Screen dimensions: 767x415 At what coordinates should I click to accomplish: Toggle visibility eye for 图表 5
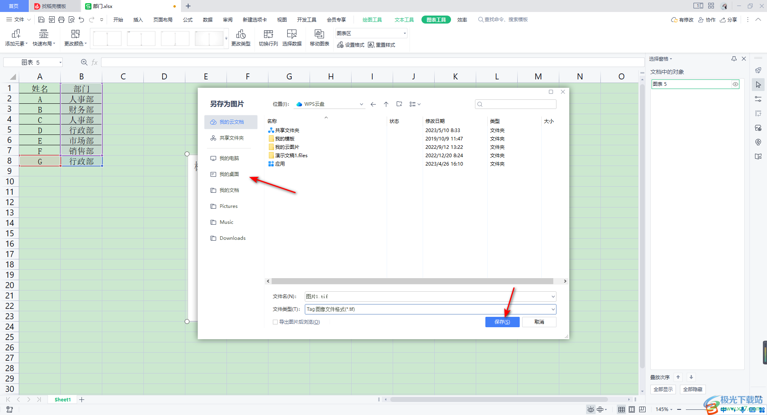[735, 84]
